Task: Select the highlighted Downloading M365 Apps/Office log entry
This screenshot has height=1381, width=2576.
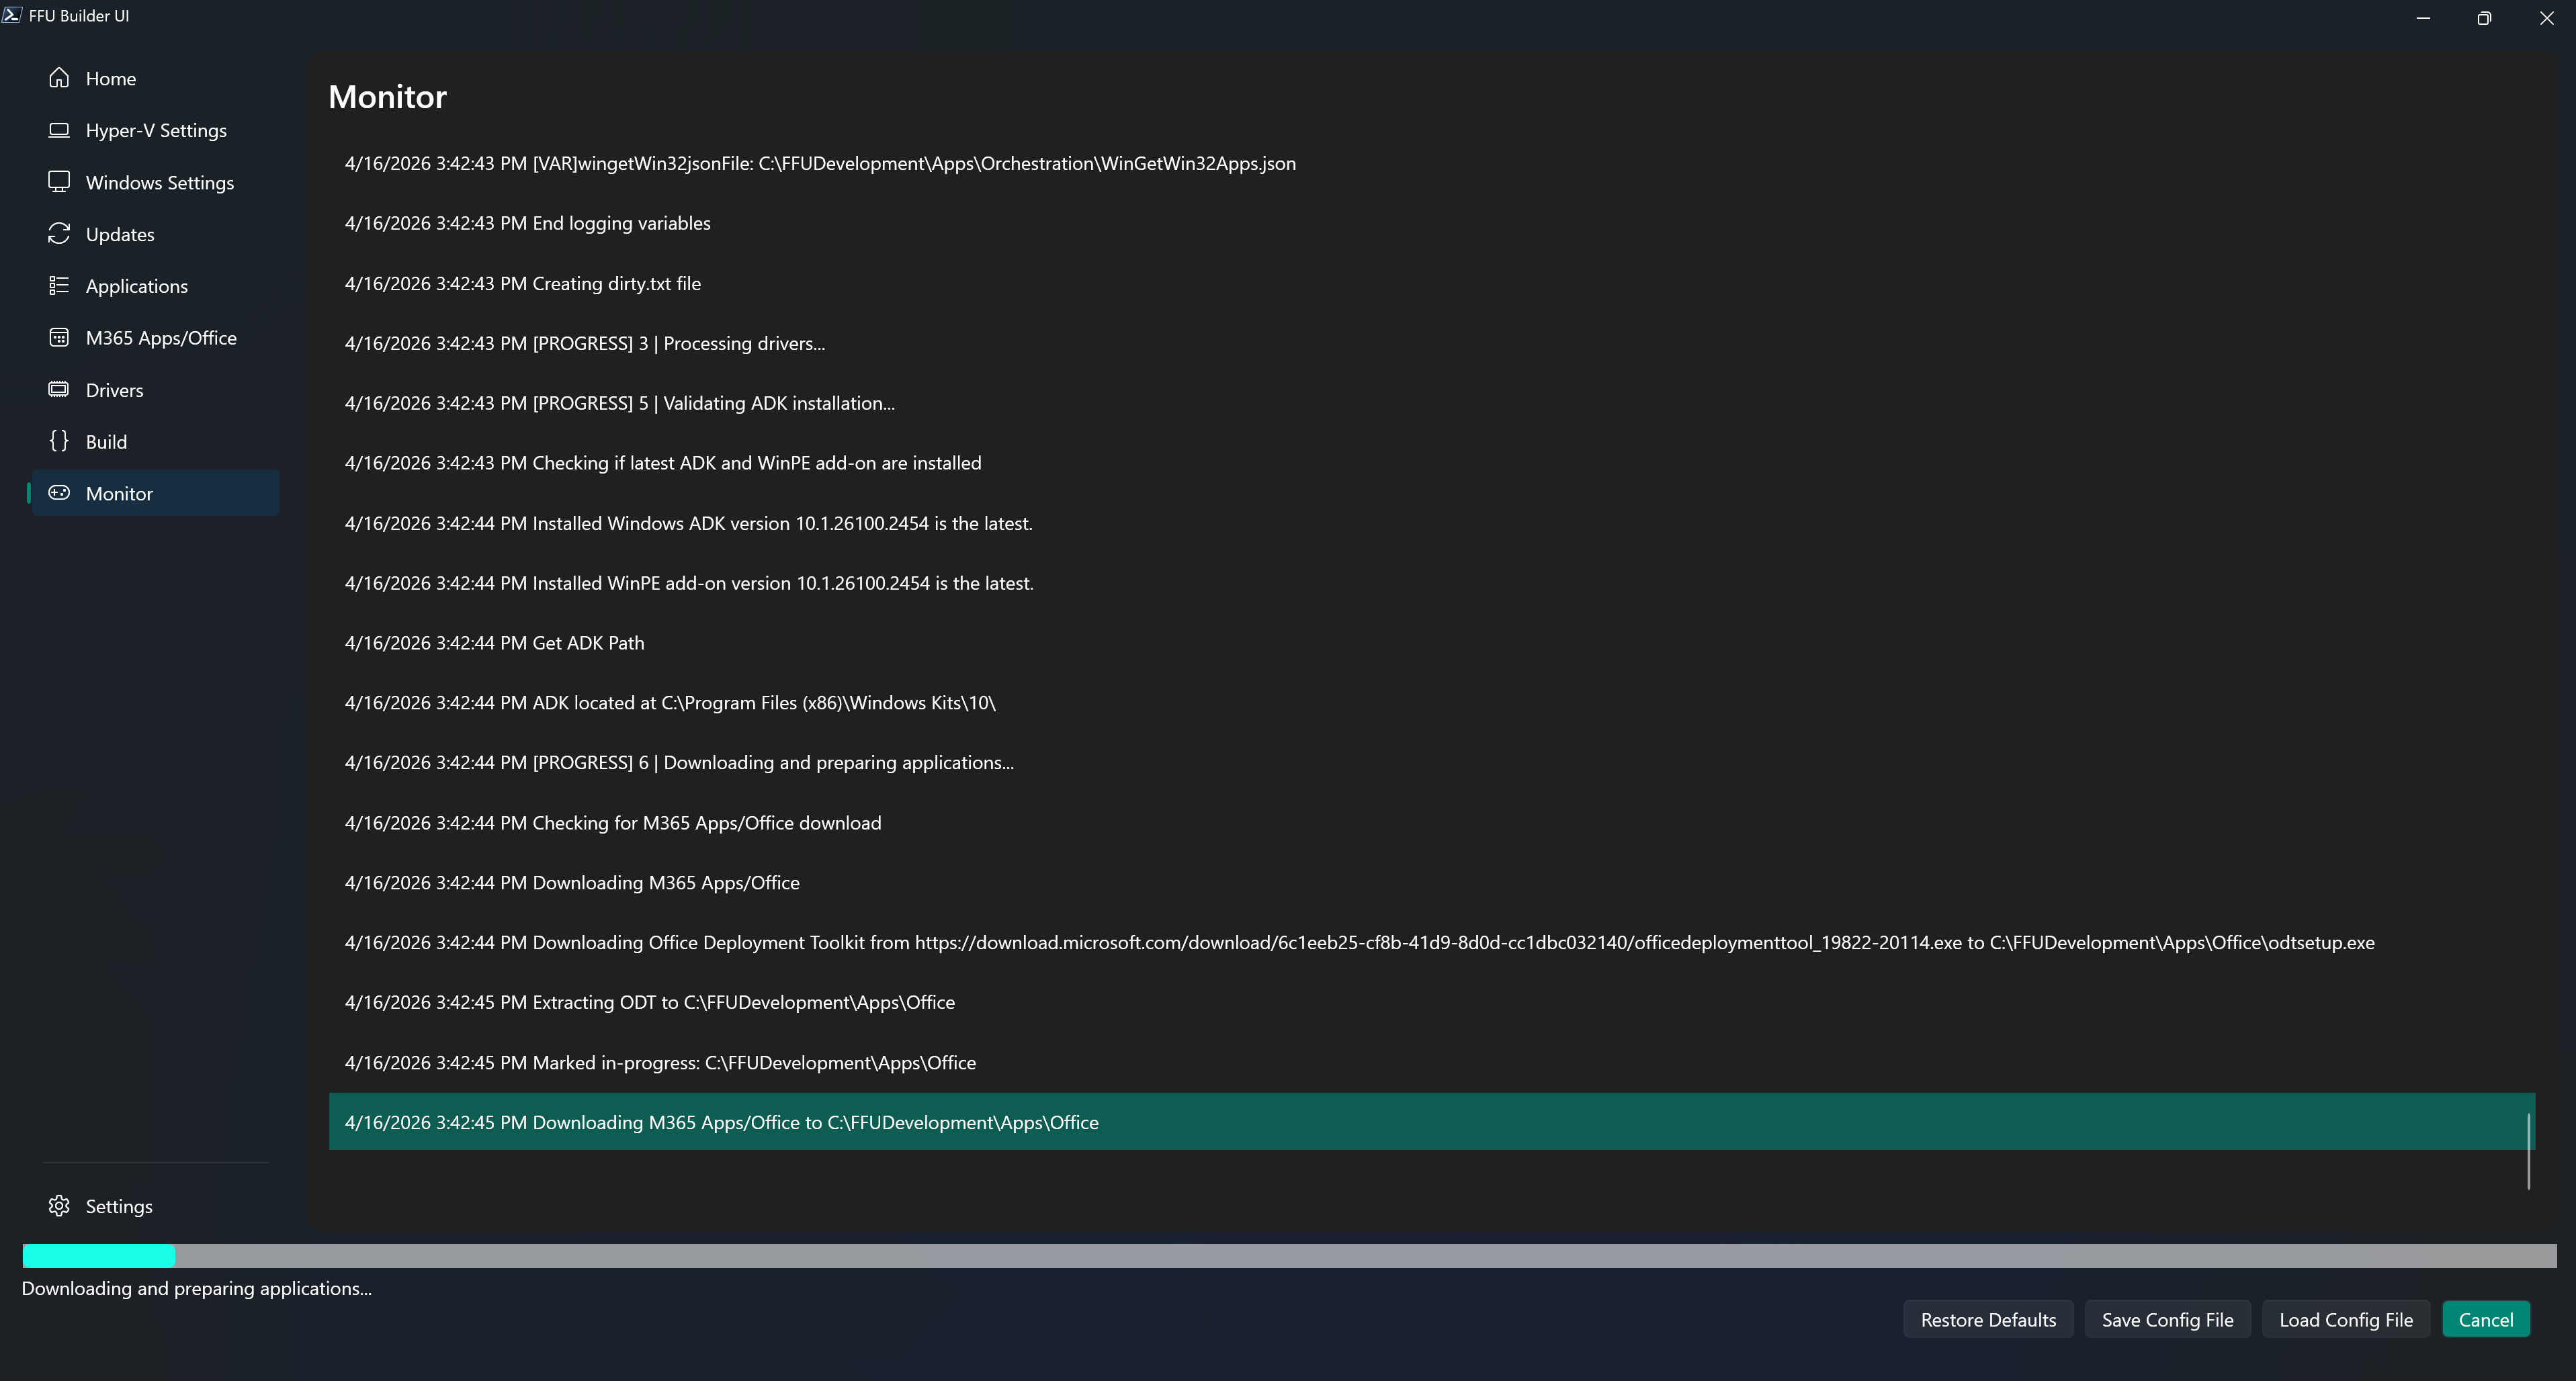Action: click(721, 1122)
